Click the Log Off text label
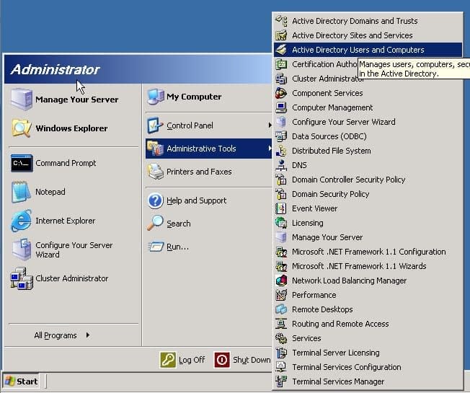This screenshot has width=470, height=393. coord(192,360)
